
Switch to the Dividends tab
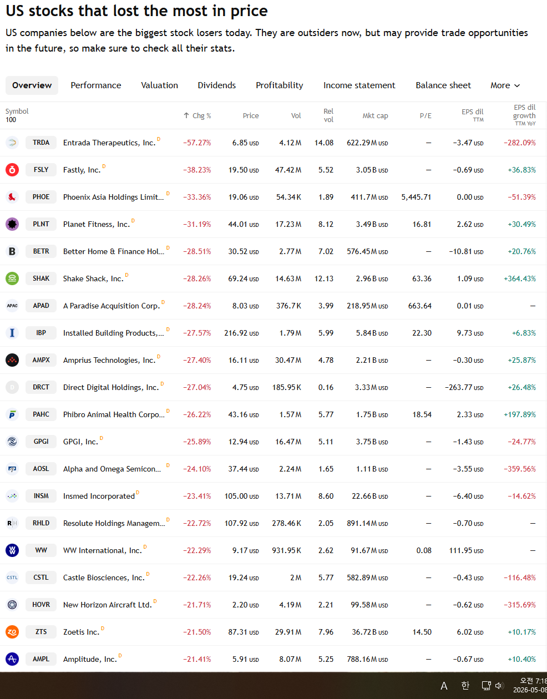pyautogui.click(x=217, y=85)
